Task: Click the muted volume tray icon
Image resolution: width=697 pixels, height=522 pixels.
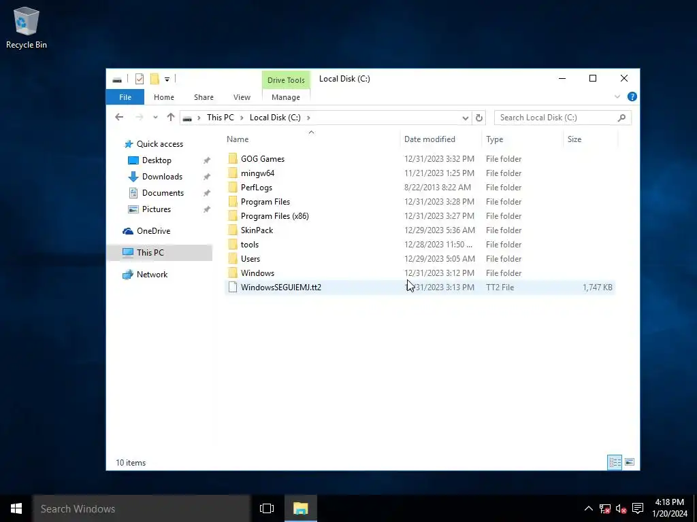Action: coord(621,508)
